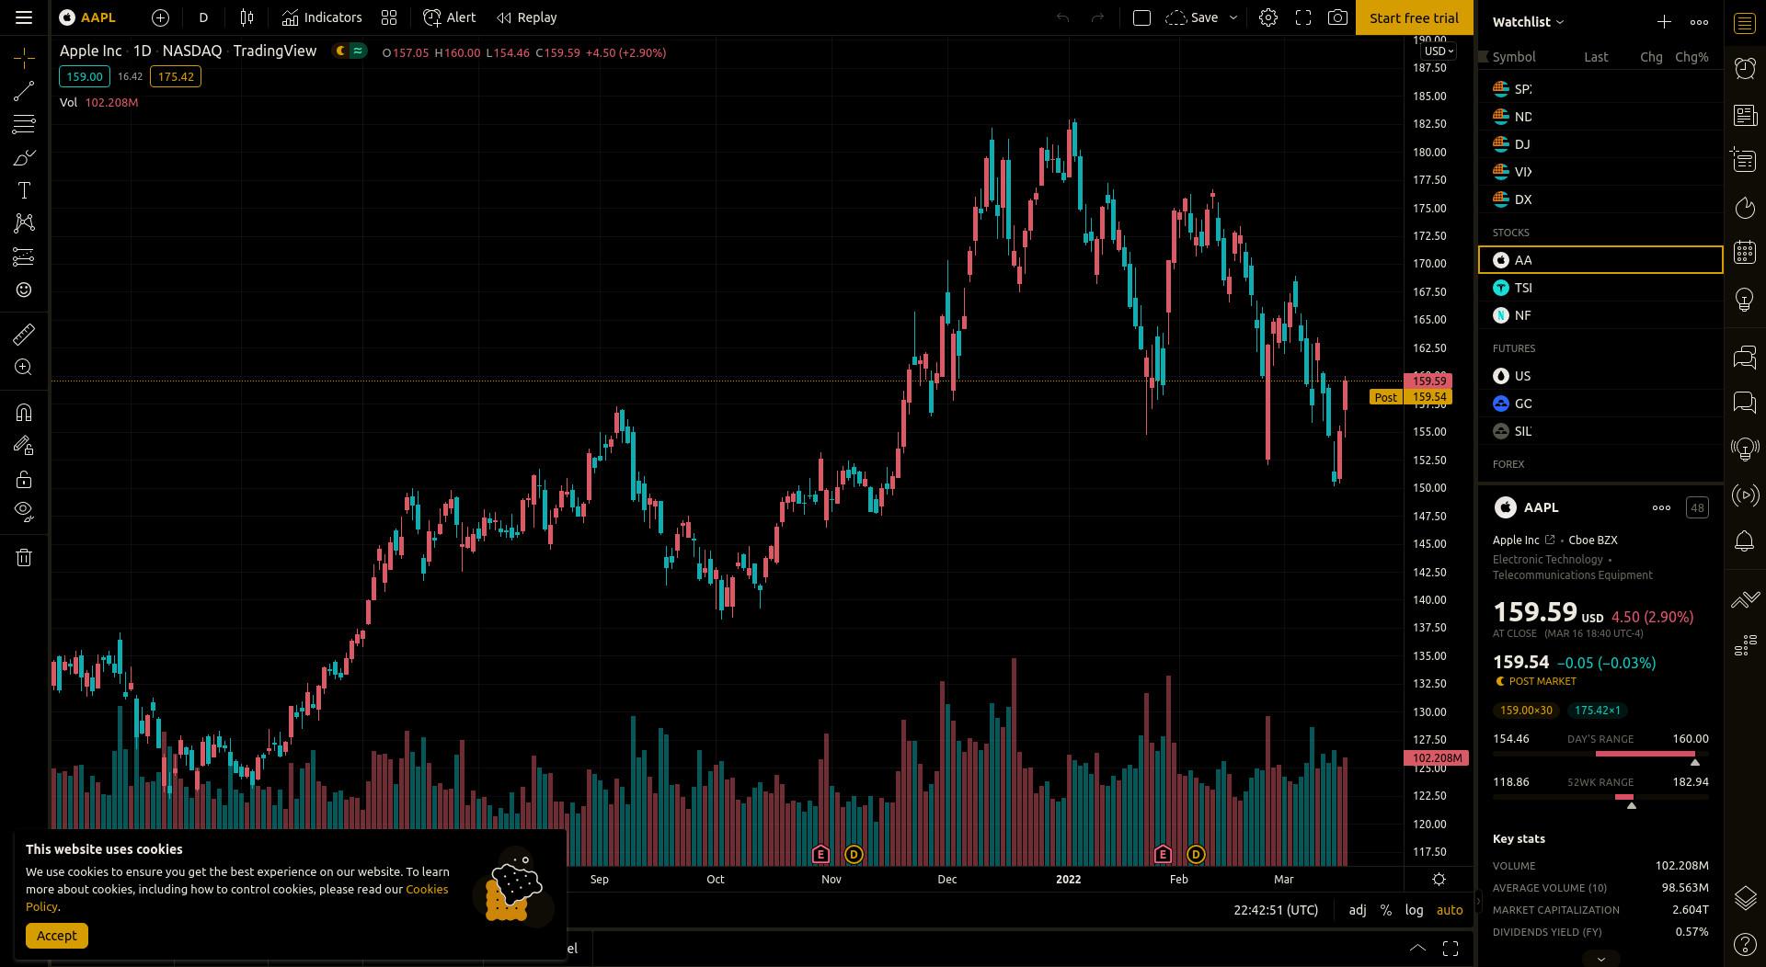Collapse the STOCKS watchlist section

(1510, 233)
